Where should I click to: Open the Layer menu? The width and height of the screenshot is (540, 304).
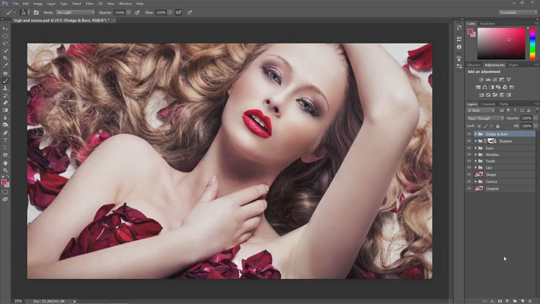pyautogui.click(x=52, y=4)
